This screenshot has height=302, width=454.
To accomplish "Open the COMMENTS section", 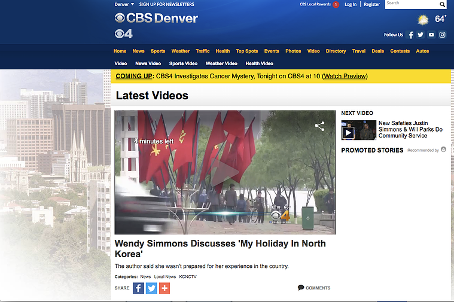I will pos(314,288).
